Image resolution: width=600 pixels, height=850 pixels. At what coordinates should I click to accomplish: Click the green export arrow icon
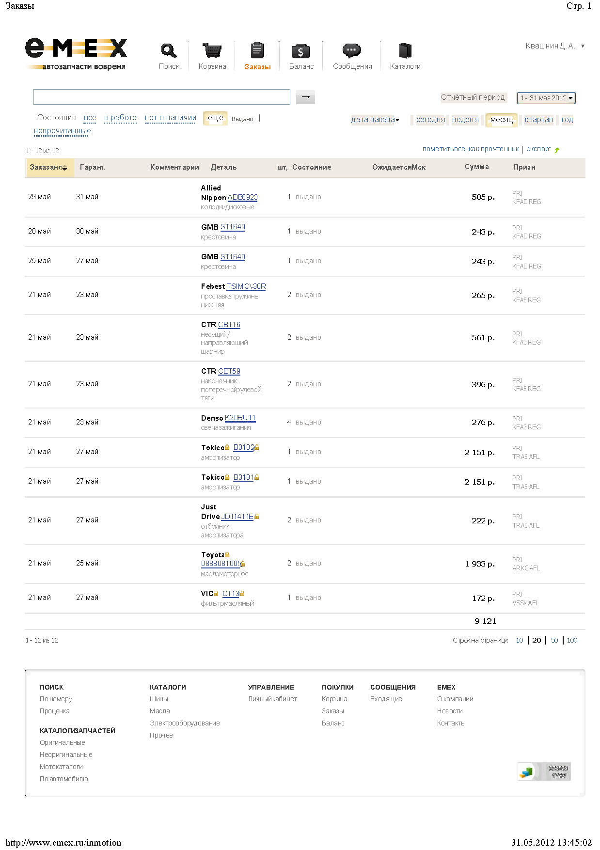pyautogui.click(x=557, y=150)
